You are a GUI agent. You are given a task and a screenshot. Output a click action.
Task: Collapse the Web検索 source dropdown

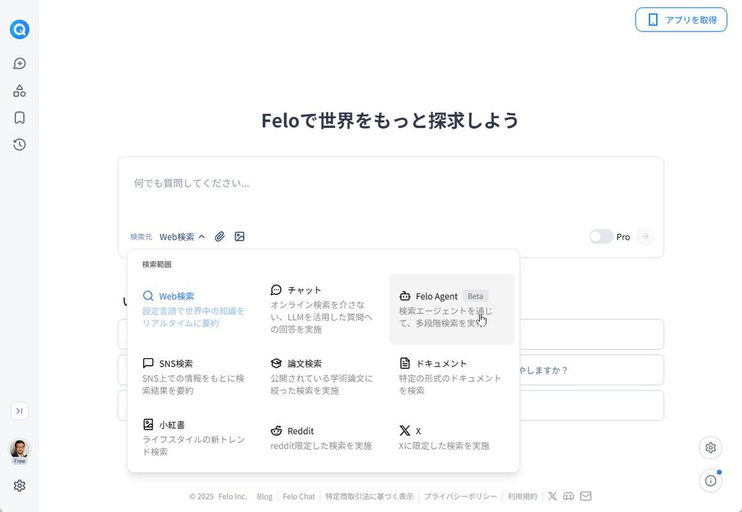182,237
